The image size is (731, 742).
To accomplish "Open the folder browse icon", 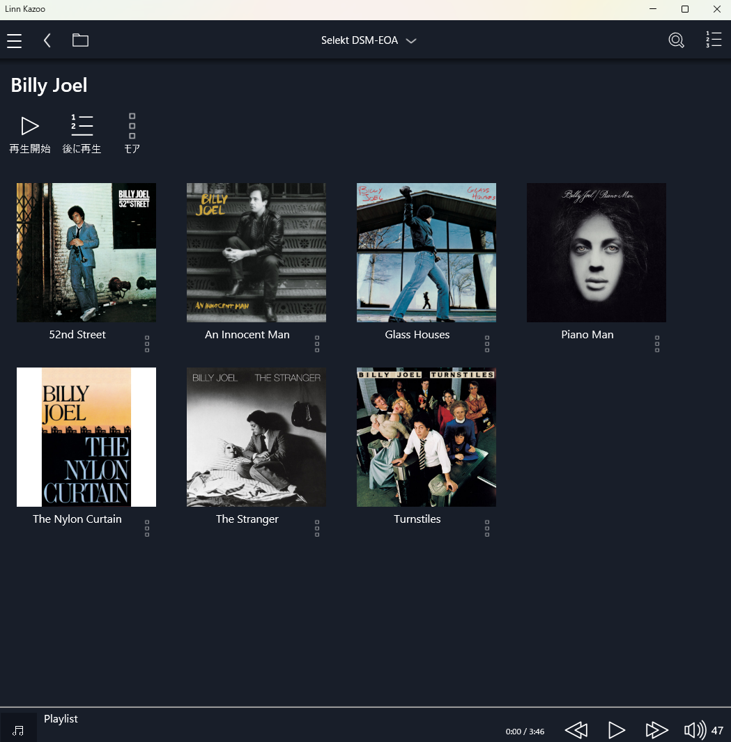I will [x=80, y=40].
